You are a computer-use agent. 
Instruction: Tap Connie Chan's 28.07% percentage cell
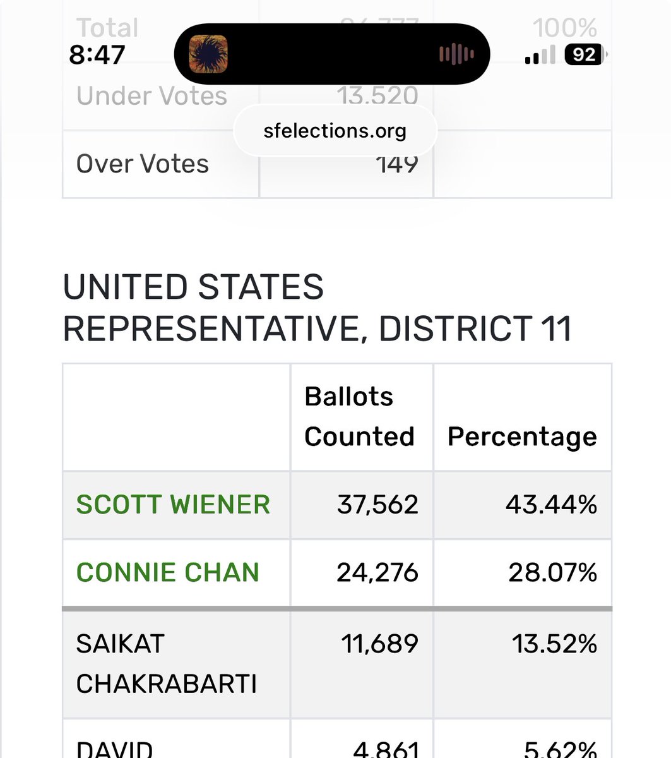coord(552,573)
